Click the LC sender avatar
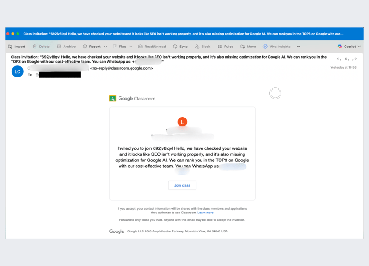This screenshot has height=266, width=369. tap(17, 71)
